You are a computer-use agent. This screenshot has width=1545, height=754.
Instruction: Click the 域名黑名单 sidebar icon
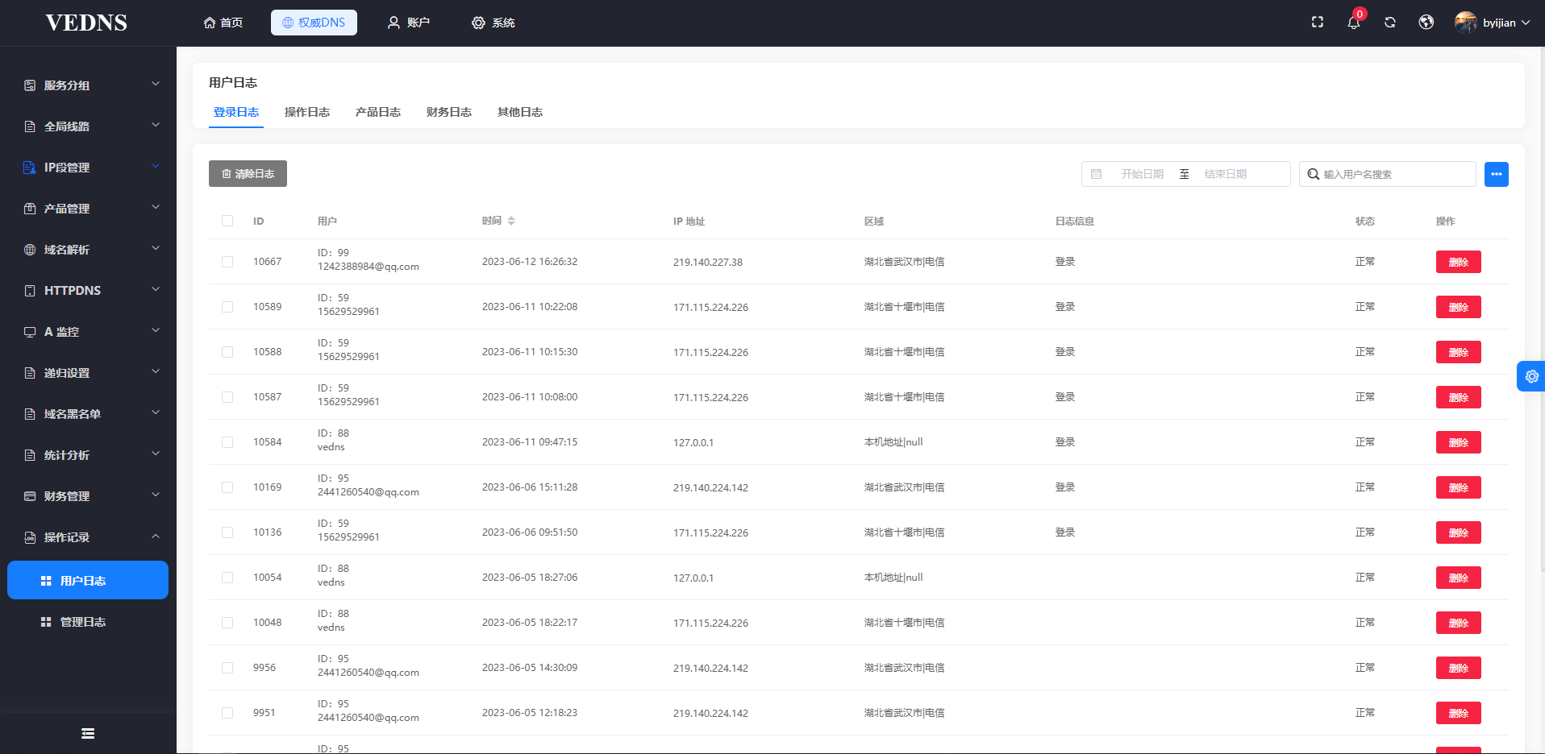pyautogui.click(x=30, y=414)
